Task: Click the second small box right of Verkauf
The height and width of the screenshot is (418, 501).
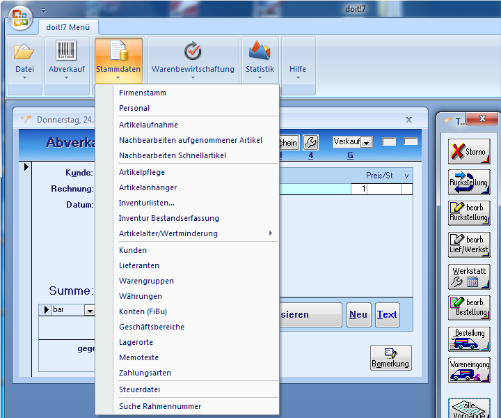Action: (x=411, y=141)
